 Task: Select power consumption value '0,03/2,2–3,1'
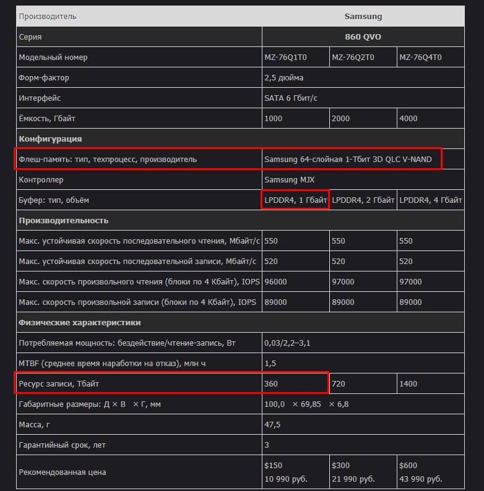pos(287,343)
